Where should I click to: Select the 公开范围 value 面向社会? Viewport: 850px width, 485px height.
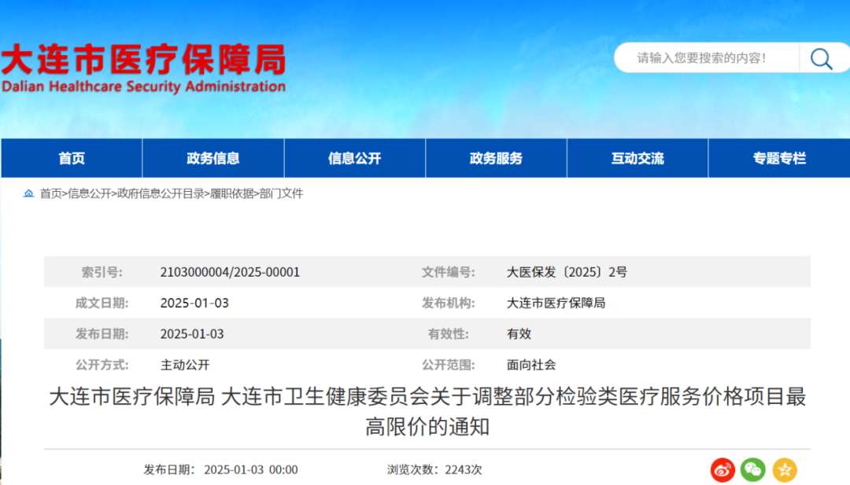(x=531, y=365)
